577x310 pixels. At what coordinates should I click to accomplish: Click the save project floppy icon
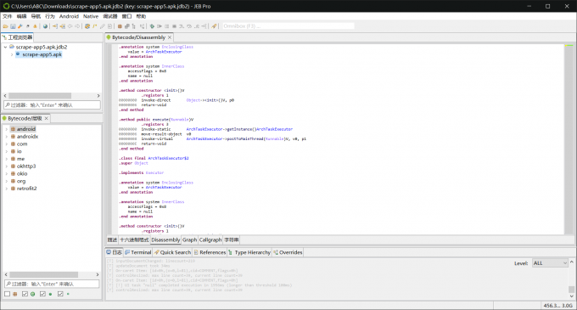(13, 26)
